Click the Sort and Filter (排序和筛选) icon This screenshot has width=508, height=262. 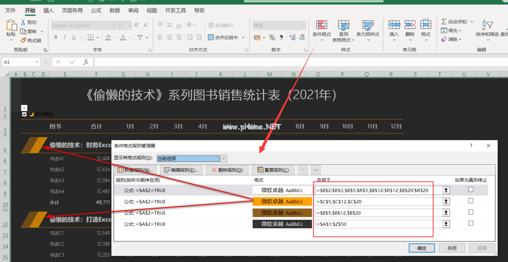click(x=487, y=24)
